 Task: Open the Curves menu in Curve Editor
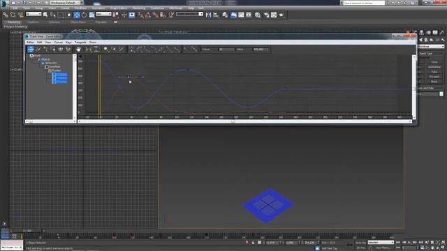[58, 42]
